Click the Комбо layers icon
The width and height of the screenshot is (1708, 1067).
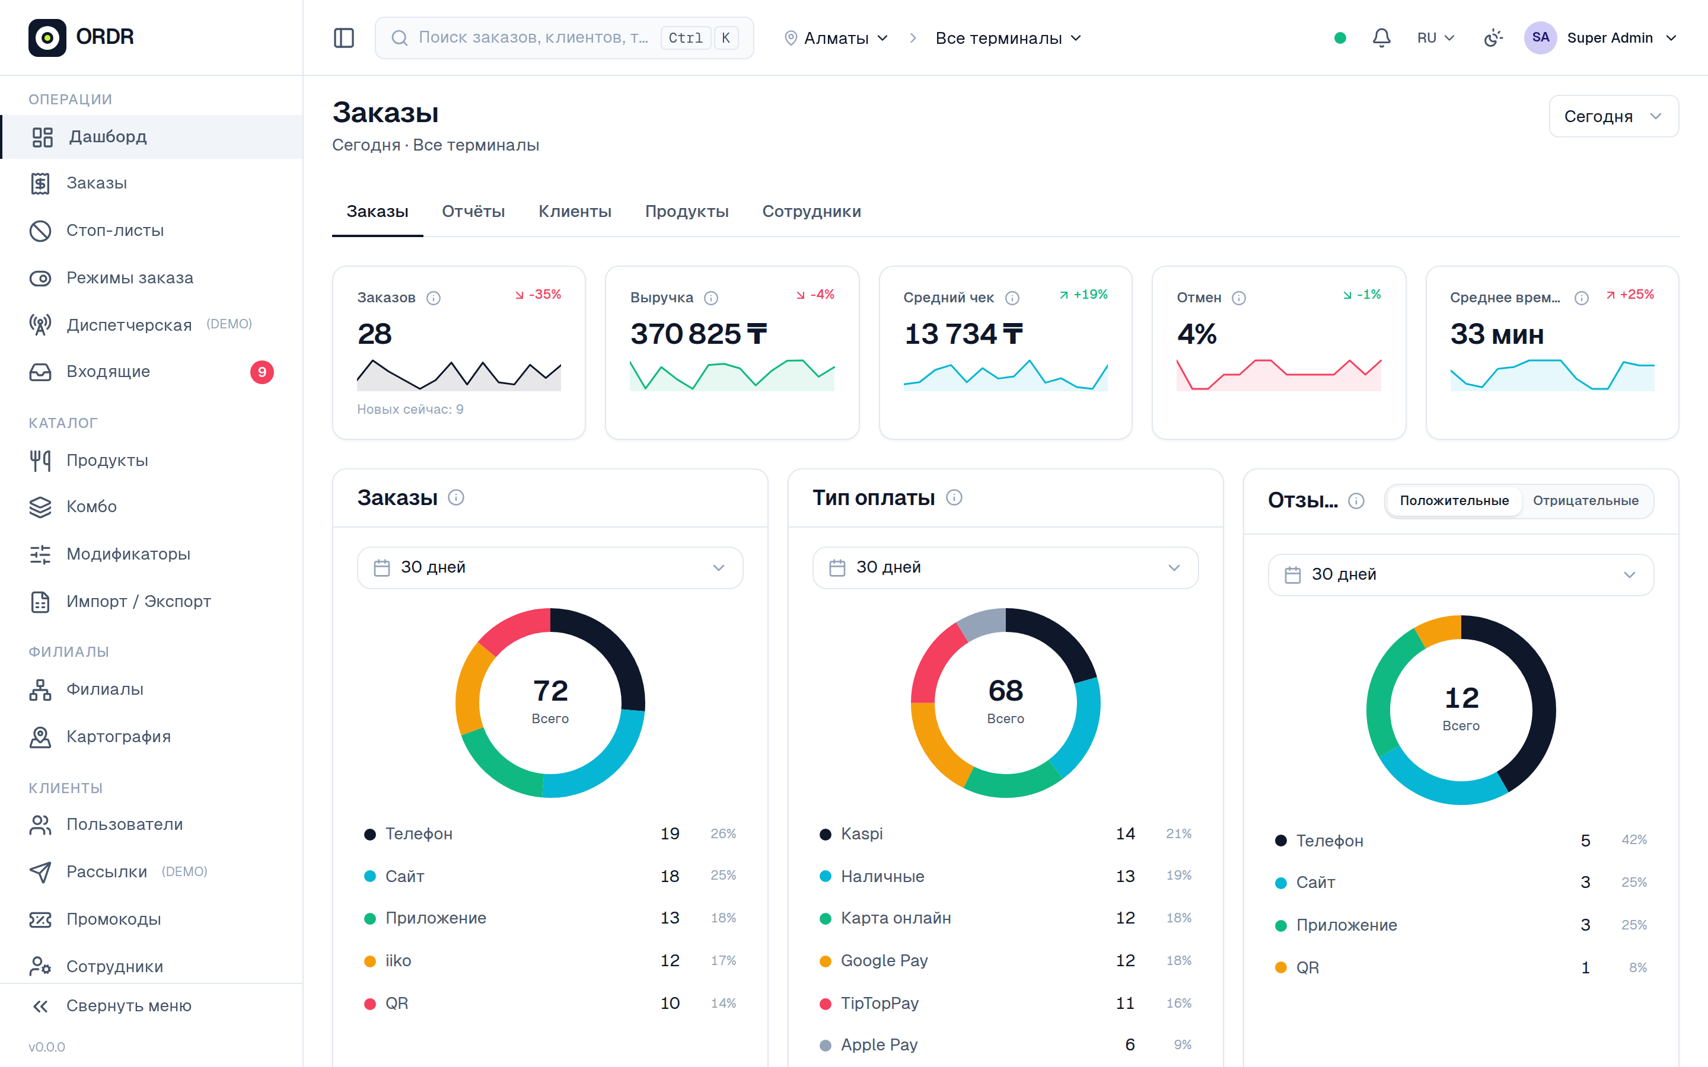click(40, 507)
